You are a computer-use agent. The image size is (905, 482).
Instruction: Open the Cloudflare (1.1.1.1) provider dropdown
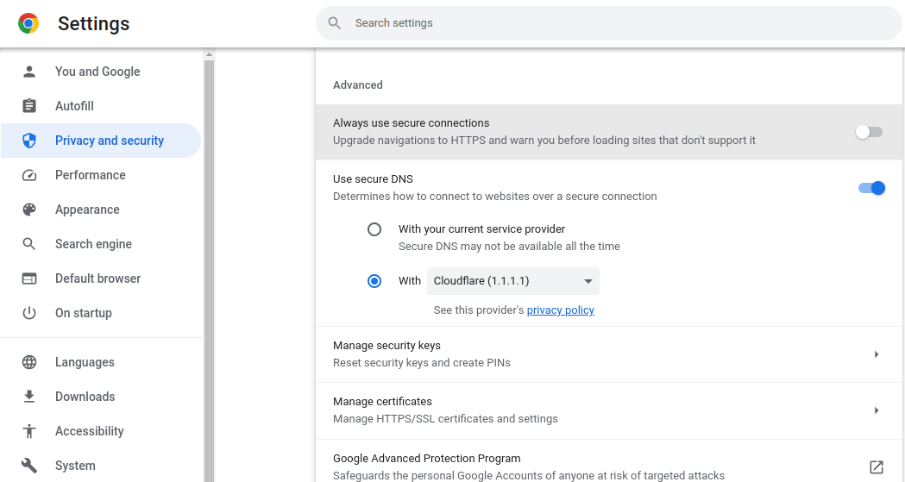click(513, 281)
